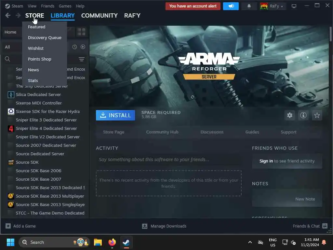Open the library filter options icon
Image resolution: width=333 pixels, height=250 pixels.
[82, 59]
